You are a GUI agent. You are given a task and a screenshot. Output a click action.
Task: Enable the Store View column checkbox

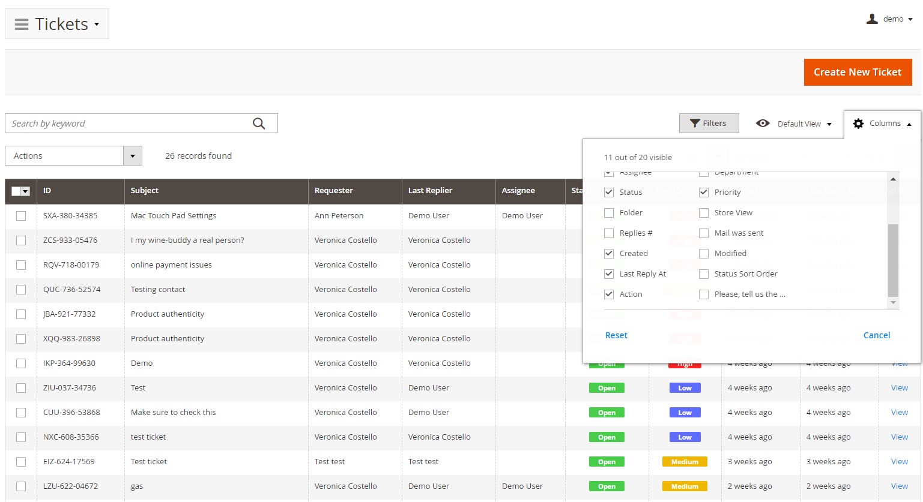point(704,213)
